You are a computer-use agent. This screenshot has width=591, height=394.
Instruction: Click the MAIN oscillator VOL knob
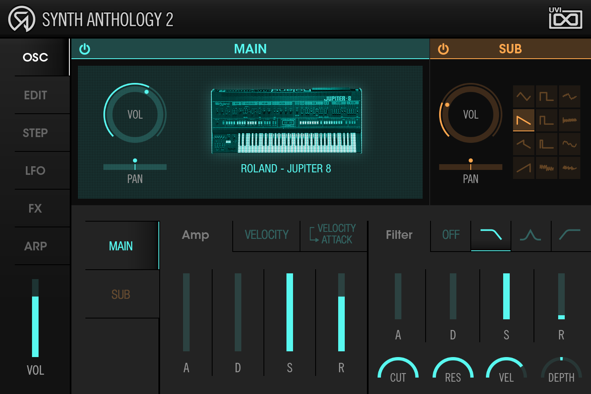pos(135,114)
